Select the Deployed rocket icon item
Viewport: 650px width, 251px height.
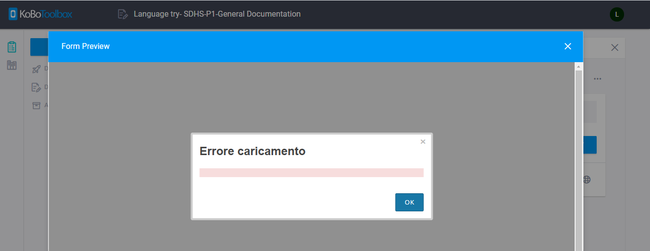coord(36,69)
